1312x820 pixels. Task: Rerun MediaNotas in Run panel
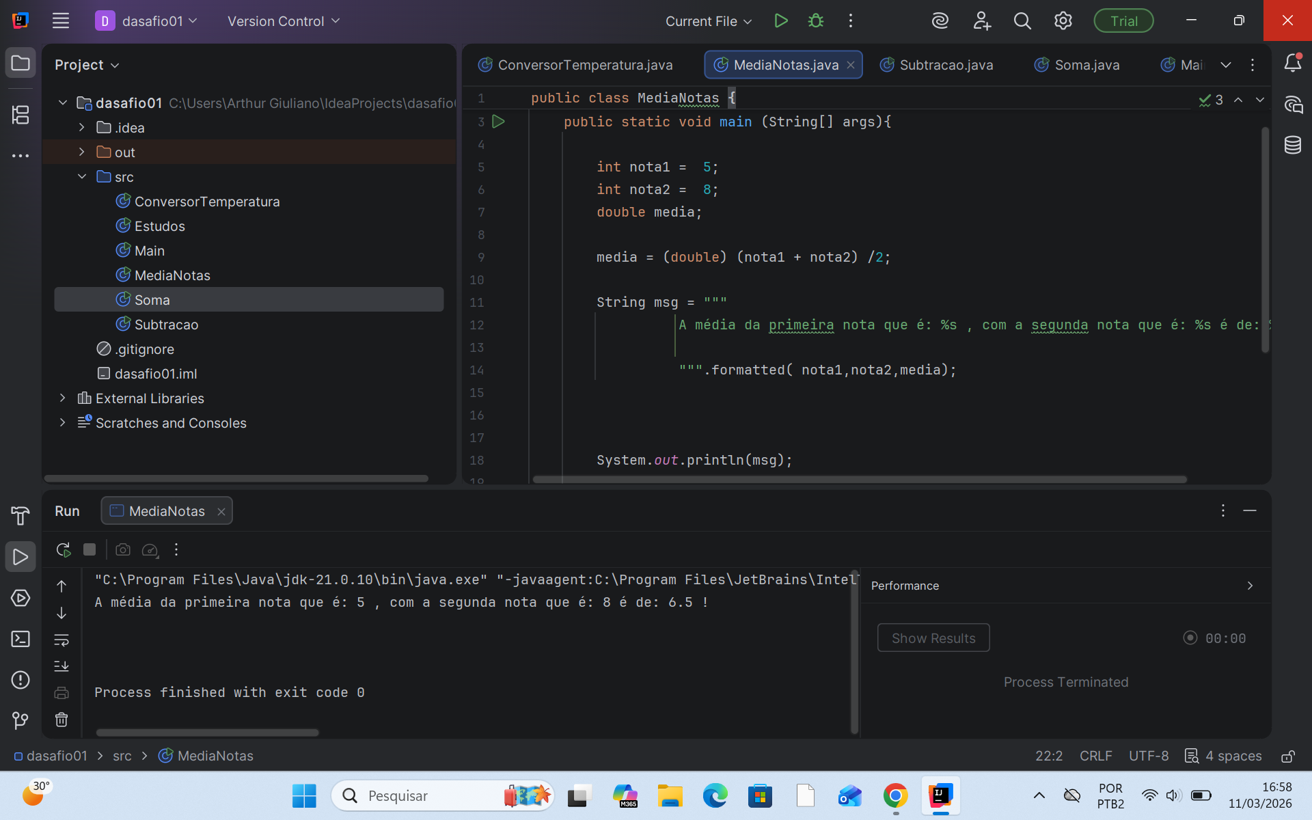click(x=64, y=549)
